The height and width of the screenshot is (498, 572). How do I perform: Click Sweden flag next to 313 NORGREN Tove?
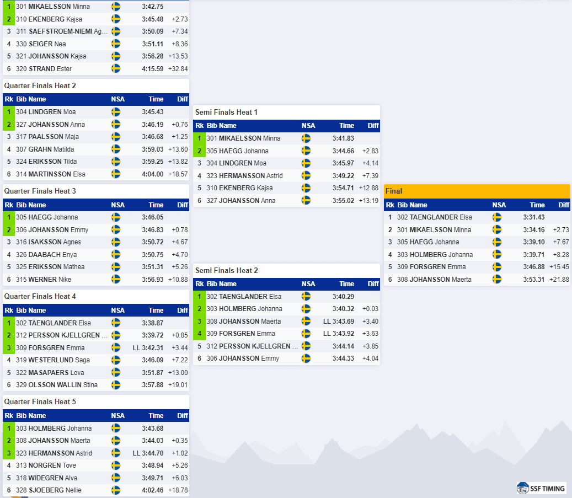tap(116, 465)
